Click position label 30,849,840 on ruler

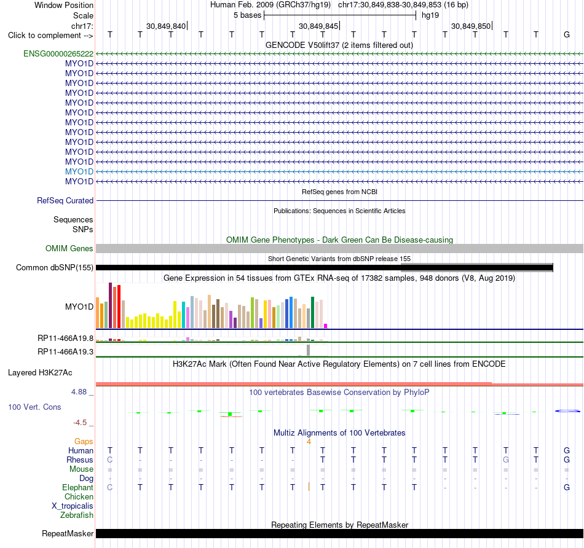click(166, 26)
